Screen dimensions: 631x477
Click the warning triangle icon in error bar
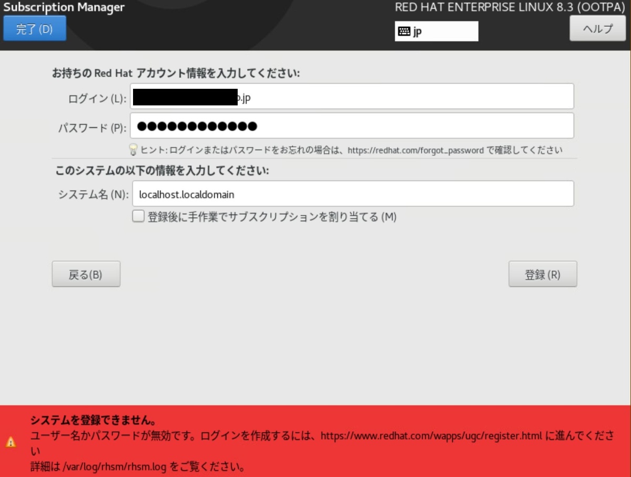point(11,442)
